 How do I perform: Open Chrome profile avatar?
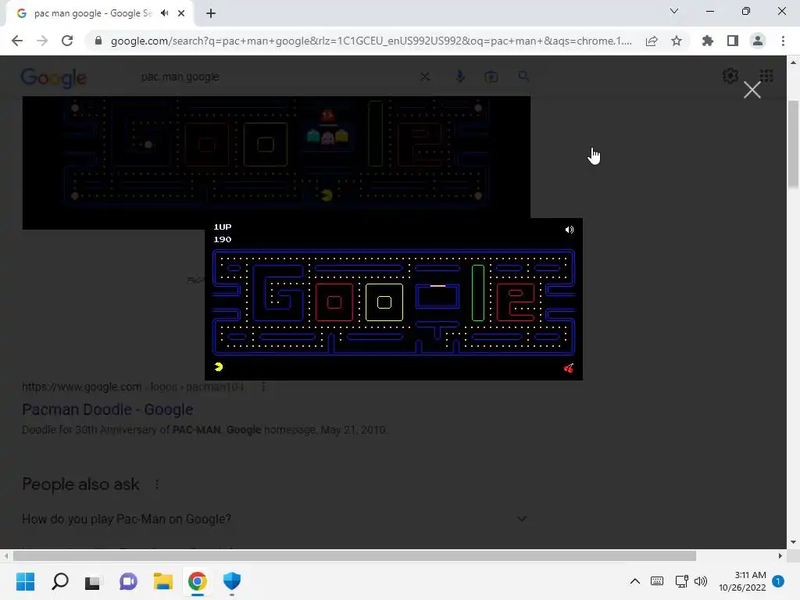(x=758, y=41)
